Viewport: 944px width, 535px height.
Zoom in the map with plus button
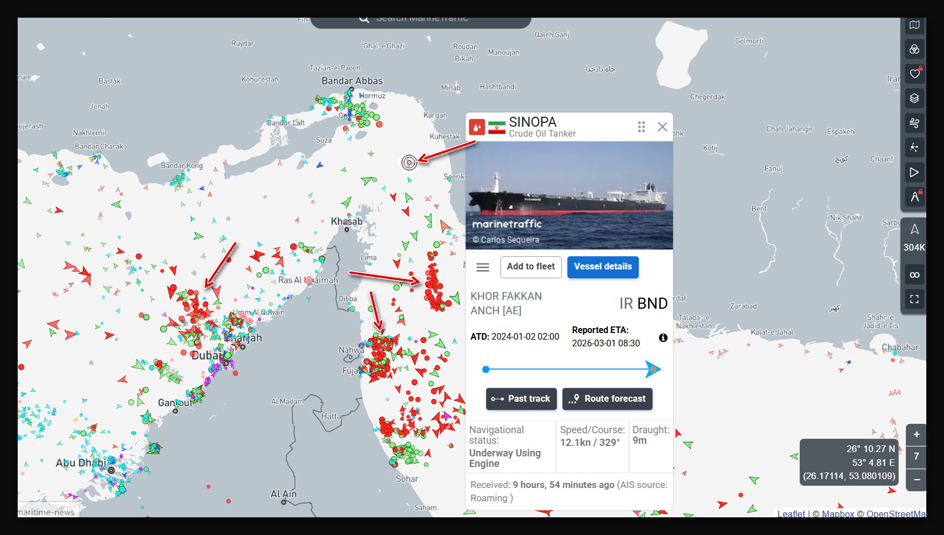tap(916, 435)
